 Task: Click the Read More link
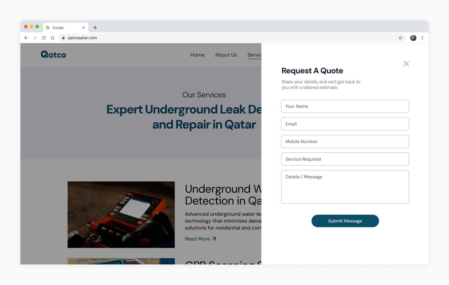(x=201, y=238)
